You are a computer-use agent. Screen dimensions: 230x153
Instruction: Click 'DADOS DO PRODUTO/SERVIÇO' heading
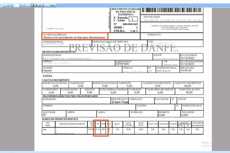60,119
